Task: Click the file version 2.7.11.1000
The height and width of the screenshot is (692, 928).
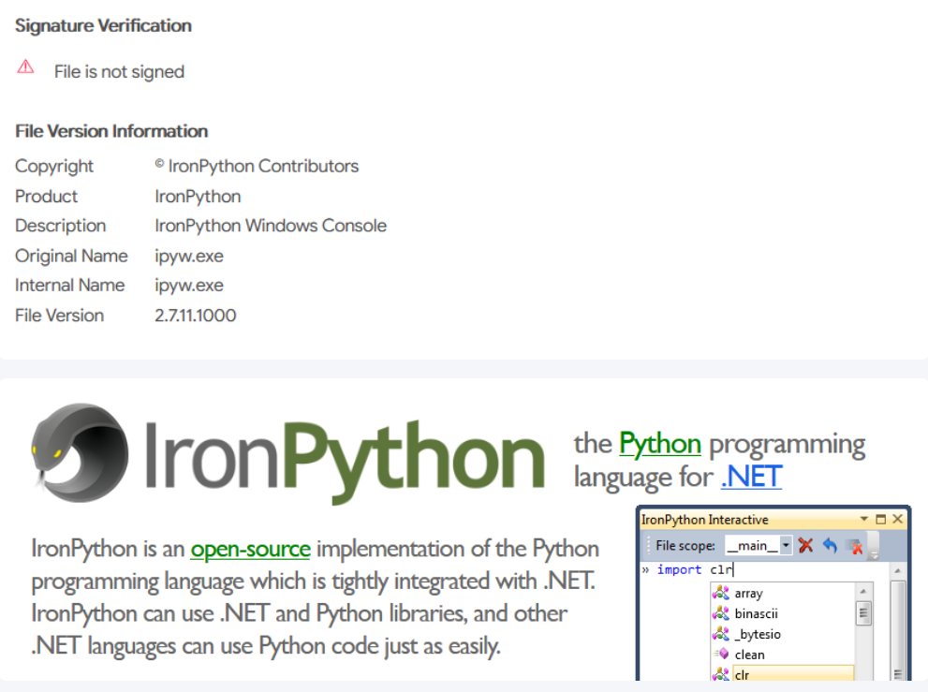Action: pos(196,315)
